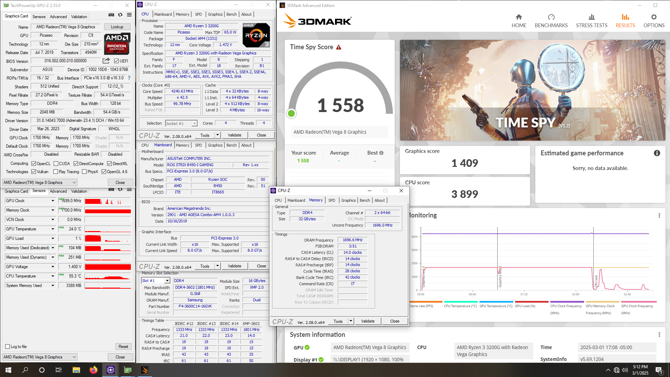670x377 pixels.
Task: Click the Time Spy preview image
Action: click(x=532, y=90)
